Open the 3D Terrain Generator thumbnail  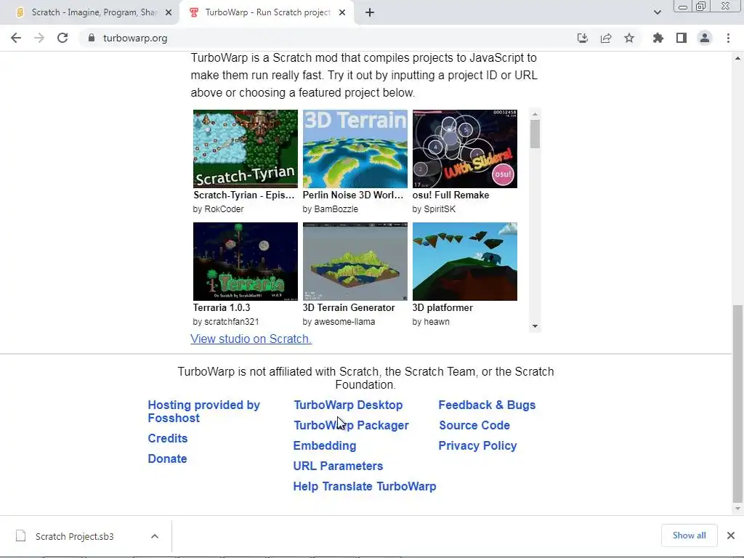coord(355,262)
